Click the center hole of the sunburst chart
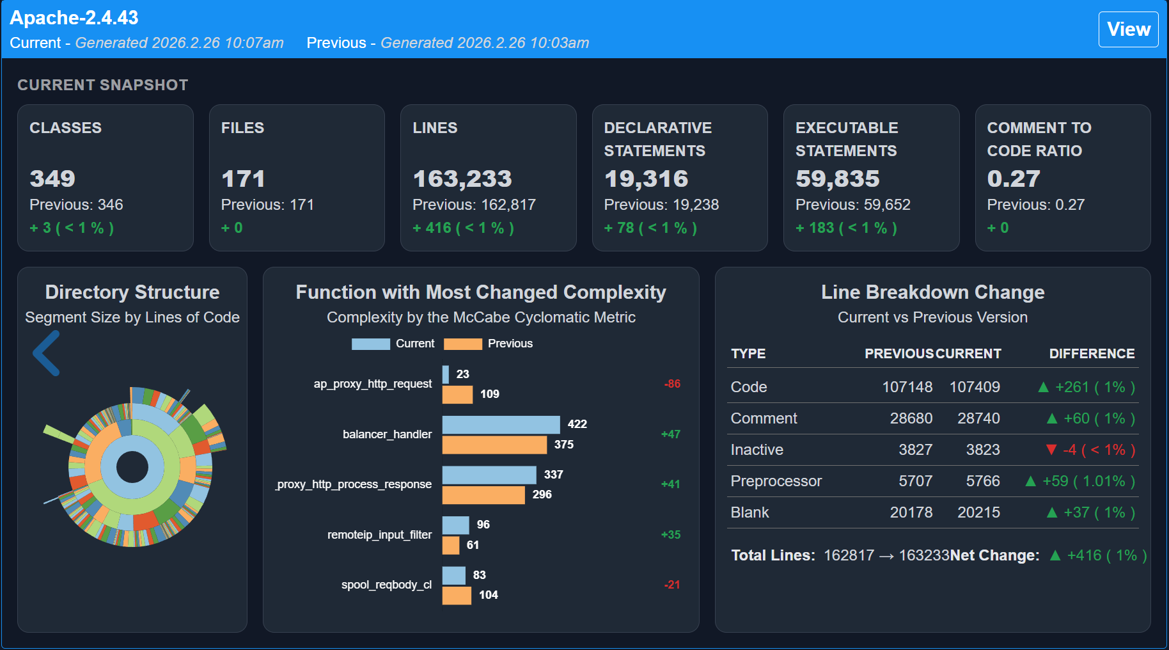1169x650 pixels. 132,466
